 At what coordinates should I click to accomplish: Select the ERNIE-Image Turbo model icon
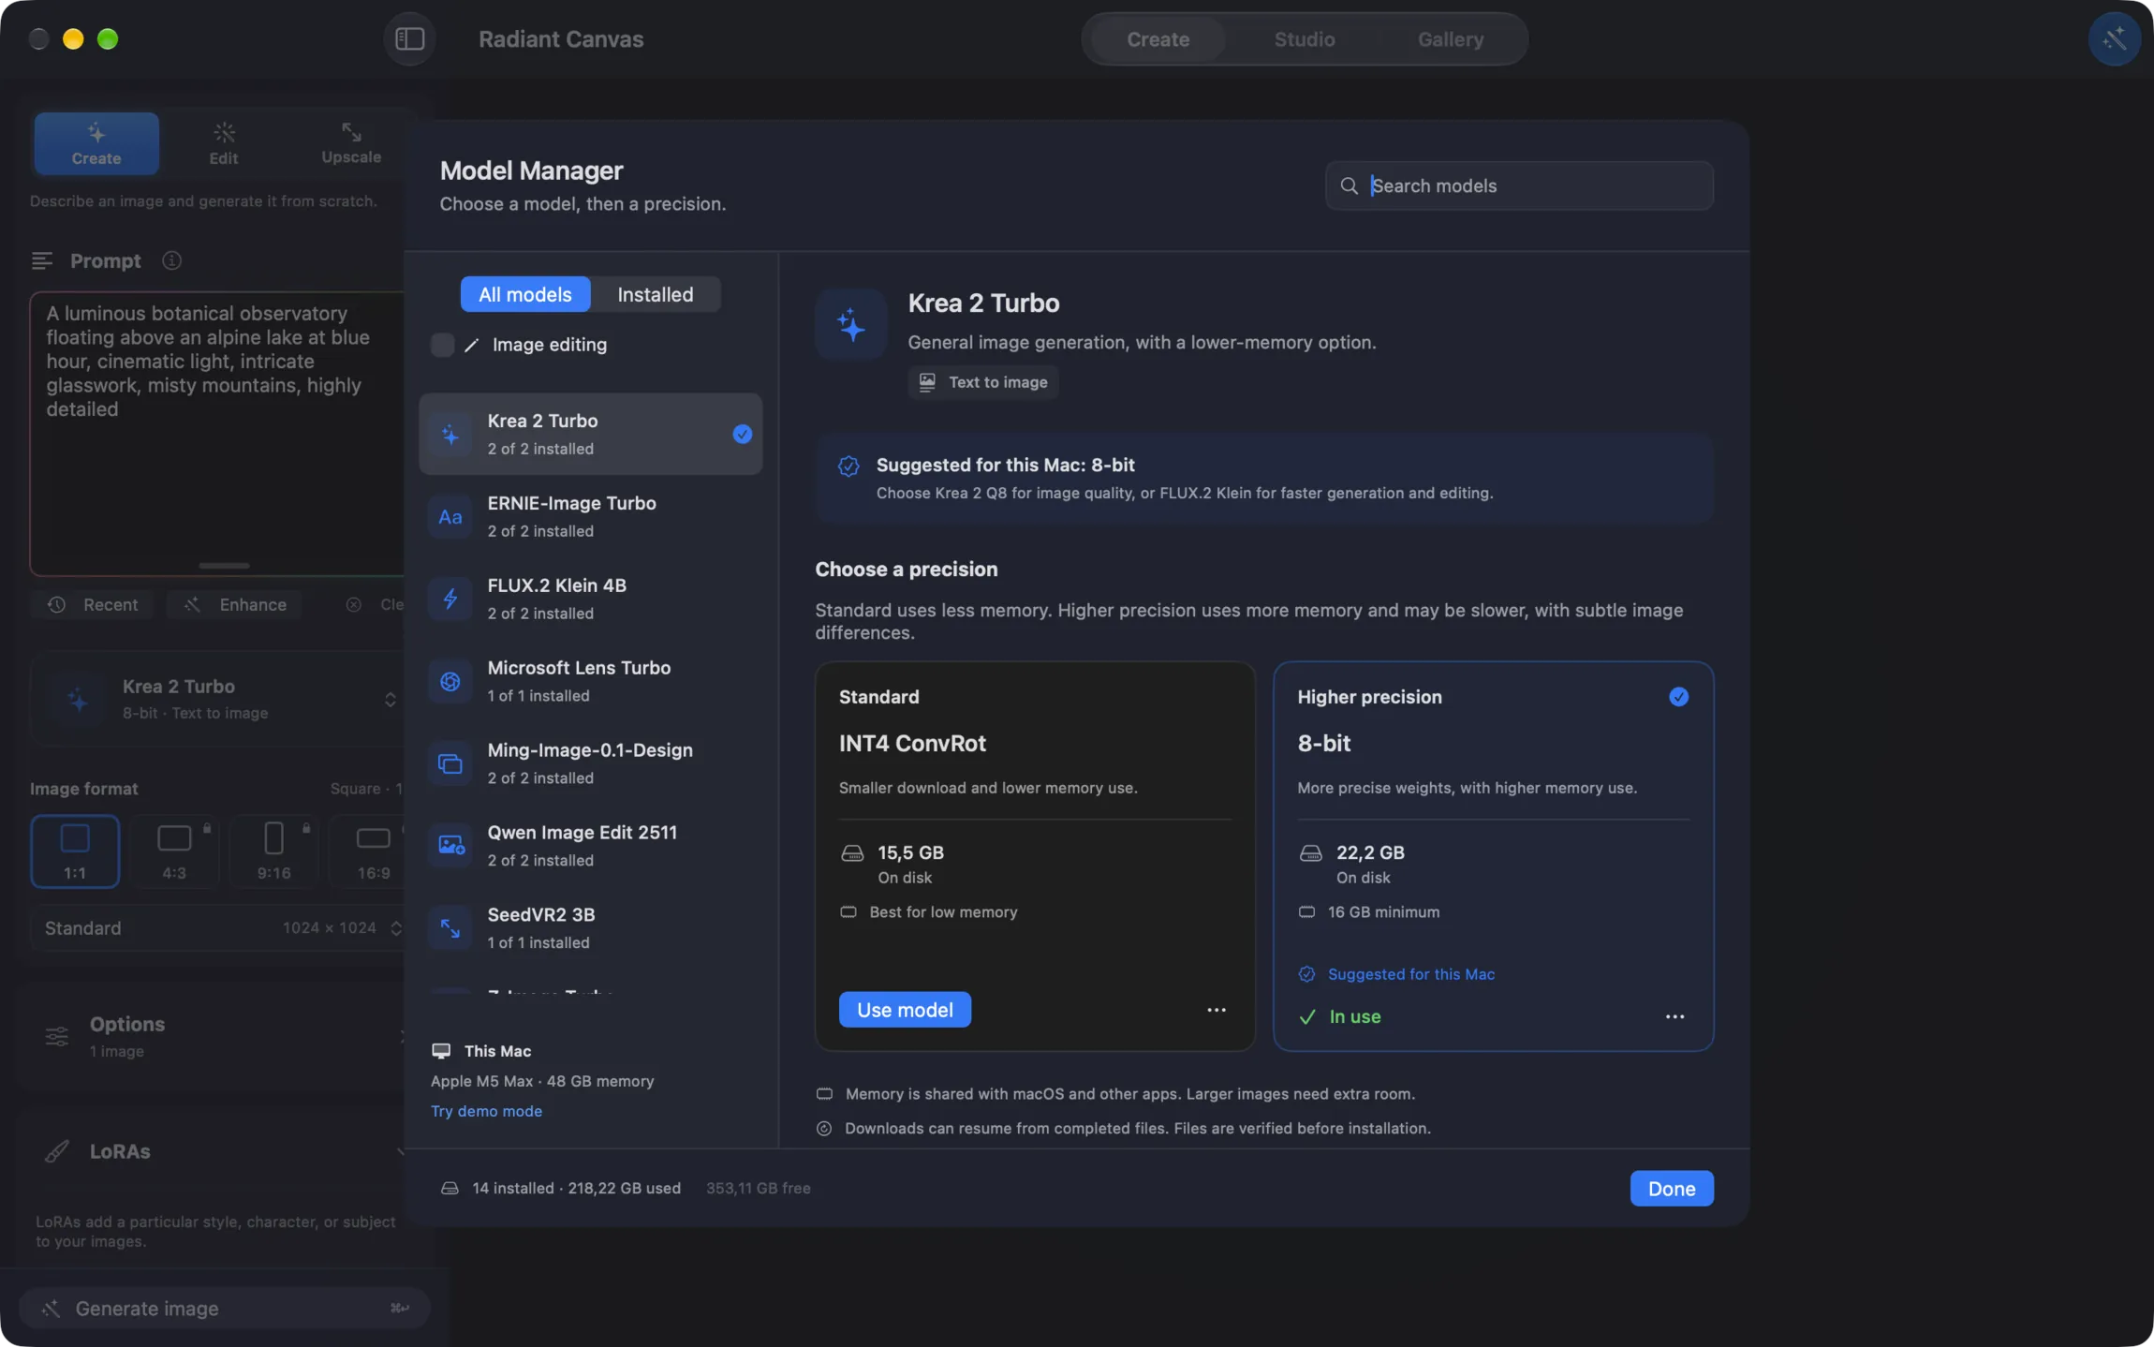(x=450, y=517)
